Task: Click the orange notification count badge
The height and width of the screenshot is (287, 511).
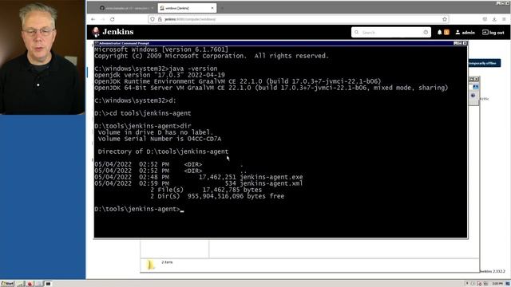Action: pyautogui.click(x=446, y=32)
